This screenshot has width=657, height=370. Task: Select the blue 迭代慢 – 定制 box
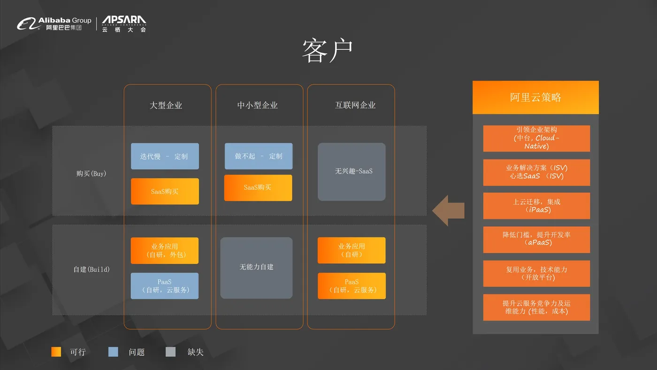(x=165, y=156)
